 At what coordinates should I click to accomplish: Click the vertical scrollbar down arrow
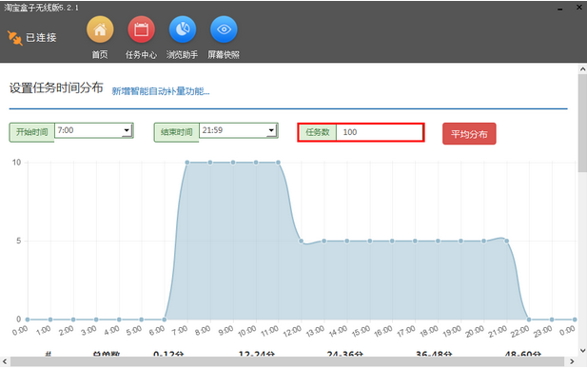[582, 350]
